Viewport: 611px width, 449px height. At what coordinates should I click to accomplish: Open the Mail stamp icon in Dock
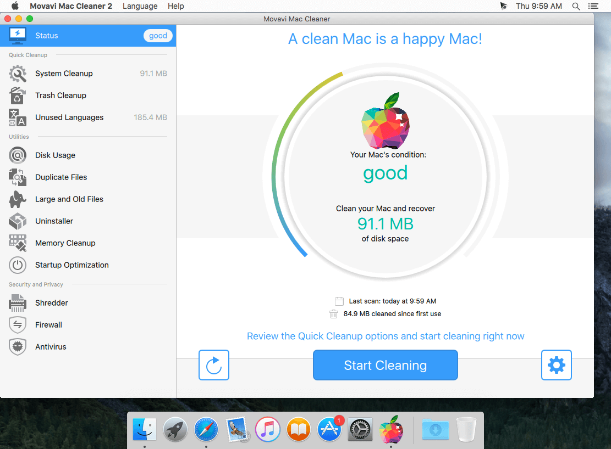pyautogui.click(x=238, y=430)
